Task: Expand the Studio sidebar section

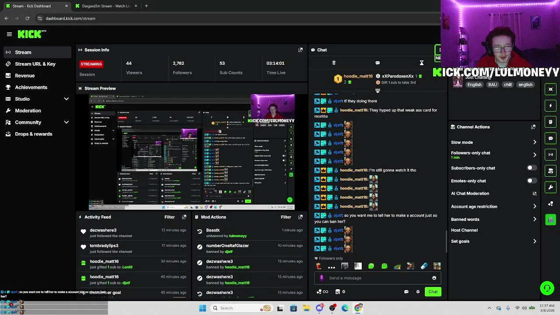Action: click(66, 99)
